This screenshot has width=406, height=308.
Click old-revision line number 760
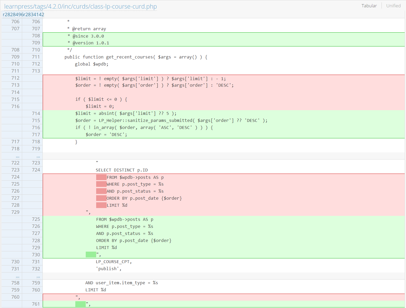coord(15,297)
